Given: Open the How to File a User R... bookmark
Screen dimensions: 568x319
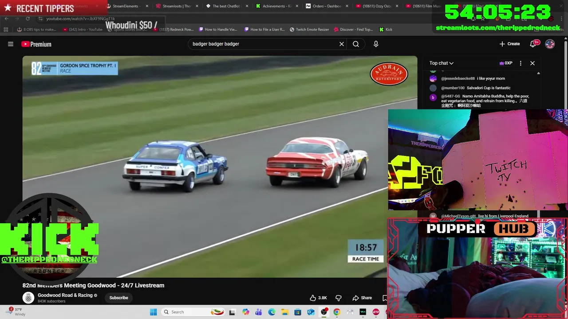Looking at the screenshot, I should (x=264, y=29).
